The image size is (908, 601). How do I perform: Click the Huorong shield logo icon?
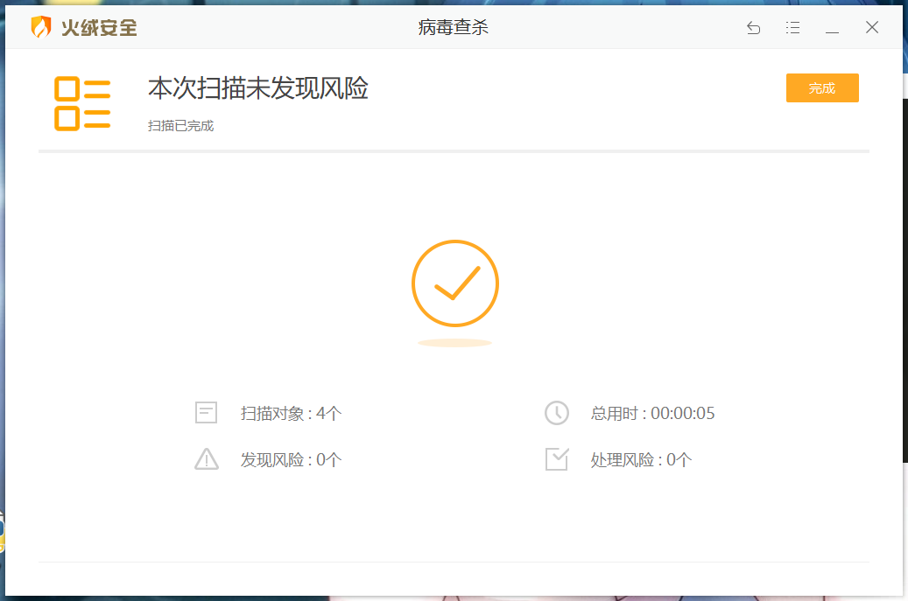(x=40, y=26)
